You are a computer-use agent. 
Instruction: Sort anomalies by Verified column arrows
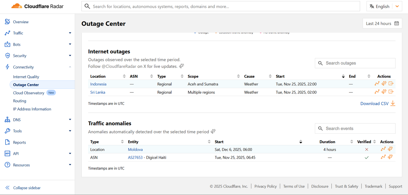pos(374,142)
